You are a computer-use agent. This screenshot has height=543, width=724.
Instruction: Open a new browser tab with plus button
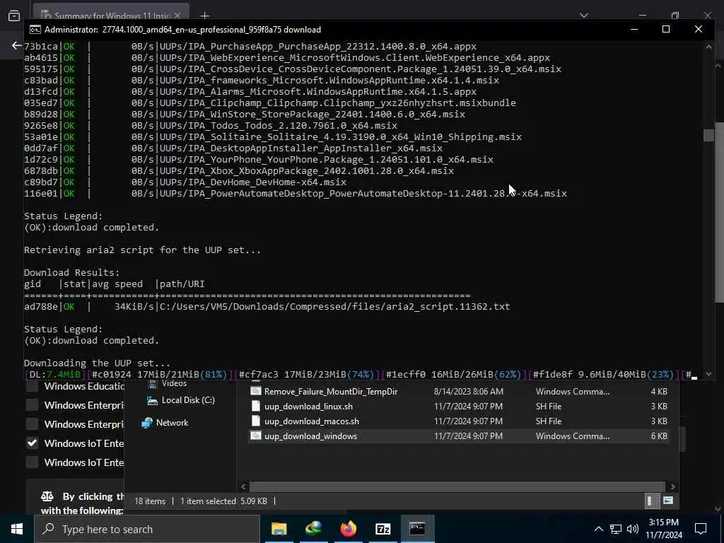pyautogui.click(x=204, y=16)
